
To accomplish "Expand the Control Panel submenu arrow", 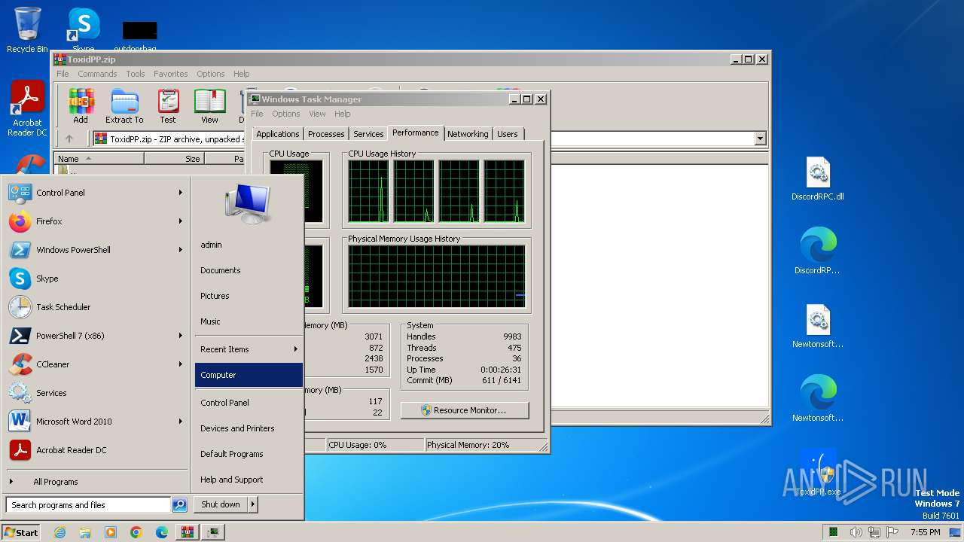I will (181, 193).
